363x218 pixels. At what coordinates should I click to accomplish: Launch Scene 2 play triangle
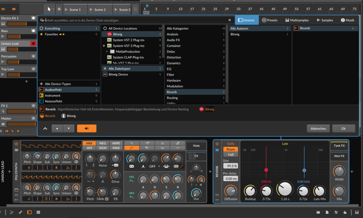tap(91, 10)
